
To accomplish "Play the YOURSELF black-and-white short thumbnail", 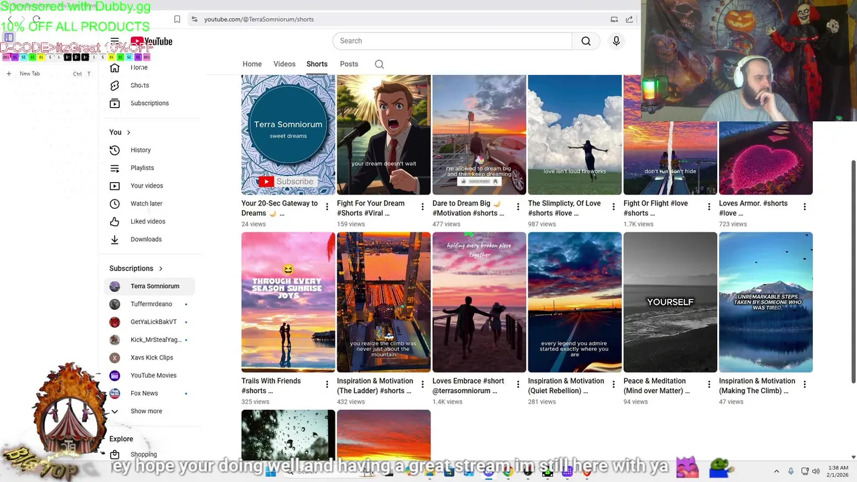I will (670, 302).
